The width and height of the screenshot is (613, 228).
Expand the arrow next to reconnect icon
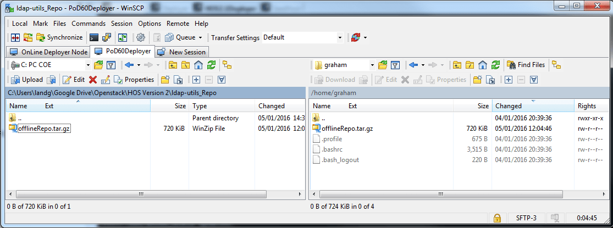coord(366,38)
